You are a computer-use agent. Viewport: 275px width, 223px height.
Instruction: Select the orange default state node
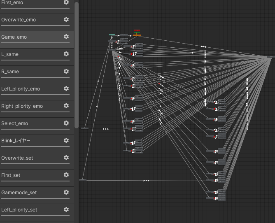click(x=137, y=35)
